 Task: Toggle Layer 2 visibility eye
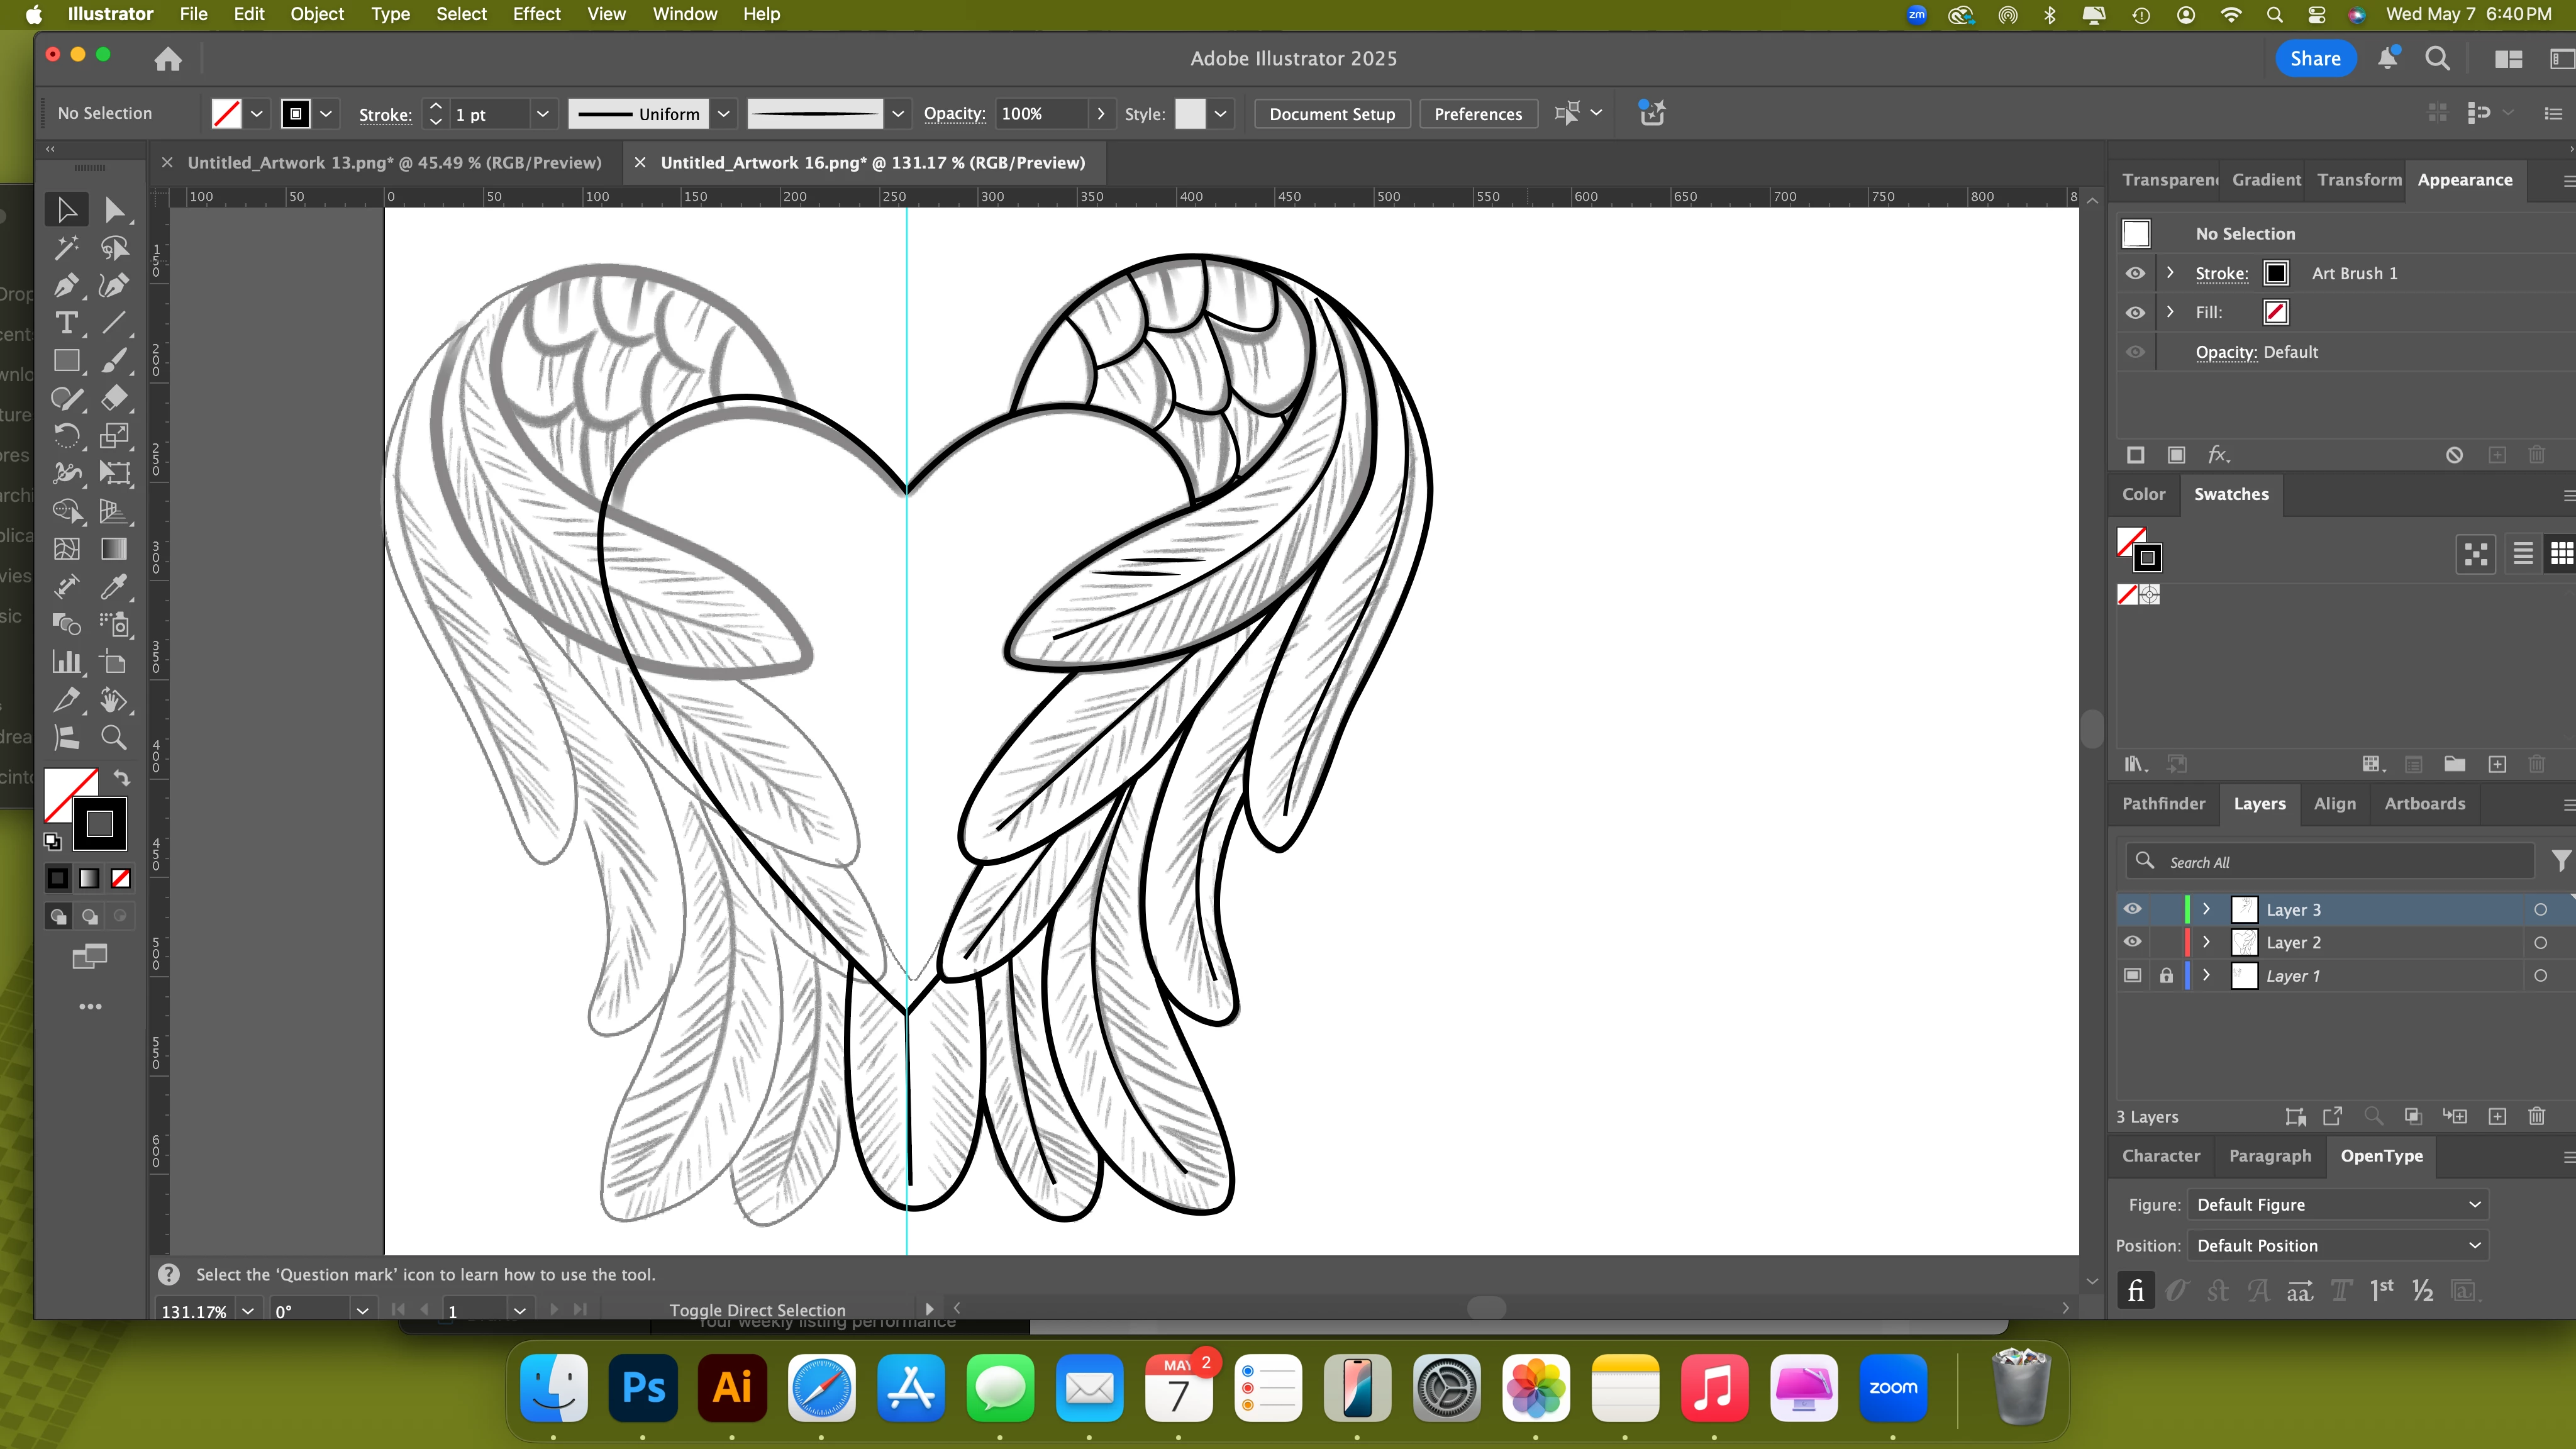[2132, 942]
